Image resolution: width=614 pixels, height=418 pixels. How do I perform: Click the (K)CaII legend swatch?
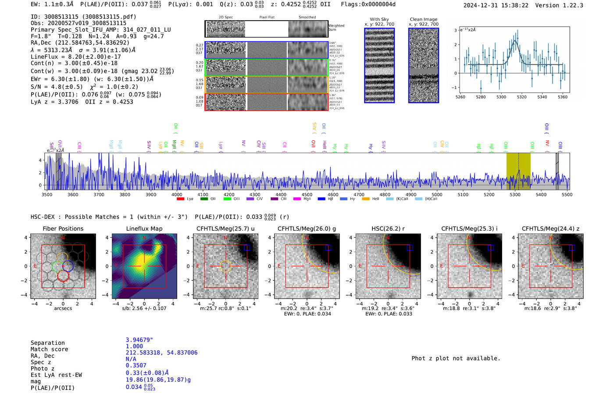tap(390, 199)
